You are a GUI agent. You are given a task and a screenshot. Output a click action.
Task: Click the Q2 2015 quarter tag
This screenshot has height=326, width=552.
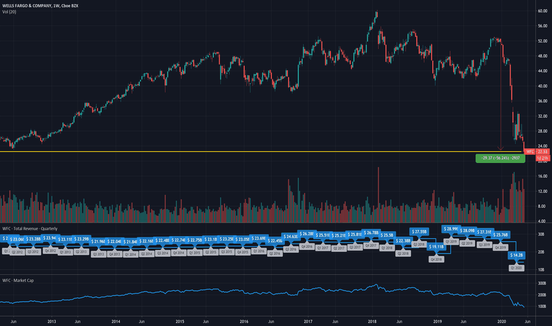coord(210,252)
